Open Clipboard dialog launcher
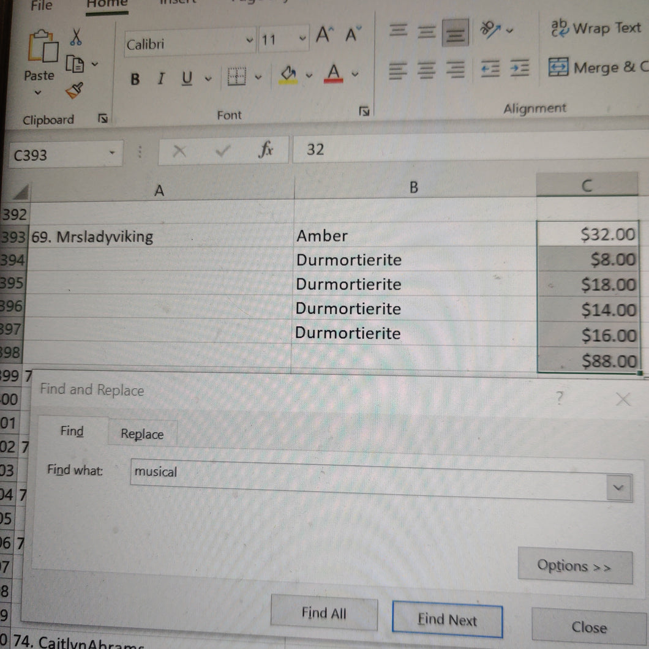 coord(103,118)
